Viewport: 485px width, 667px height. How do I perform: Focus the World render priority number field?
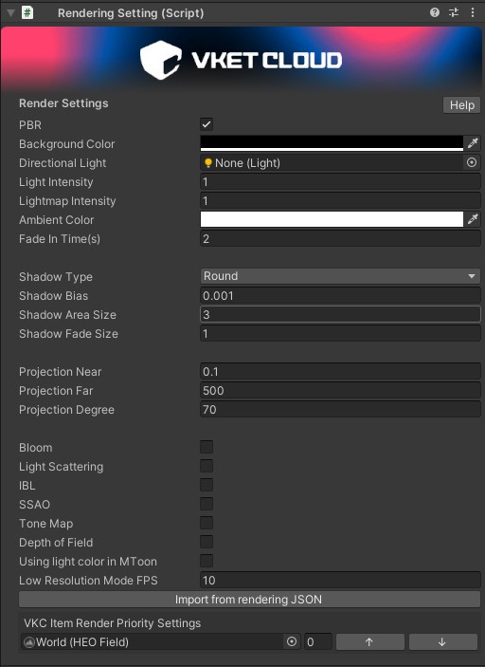click(317, 642)
